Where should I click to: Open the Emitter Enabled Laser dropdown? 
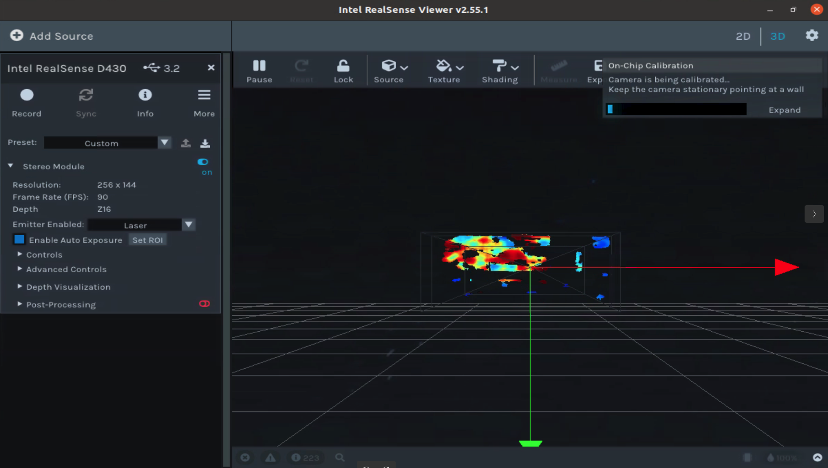pyautogui.click(x=141, y=225)
